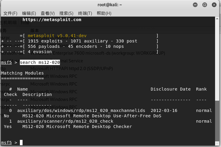Click the '45 encoders' count text
221x147 pixels.
[82, 46]
